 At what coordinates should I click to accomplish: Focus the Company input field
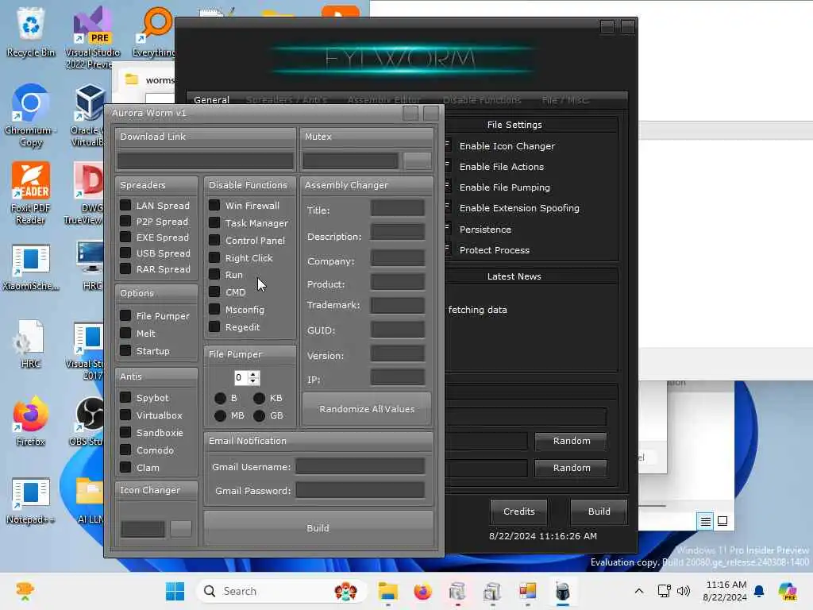[398, 258]
